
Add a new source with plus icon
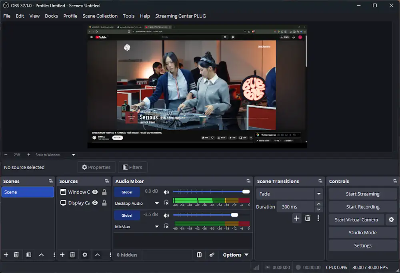(x=62, y=255)
